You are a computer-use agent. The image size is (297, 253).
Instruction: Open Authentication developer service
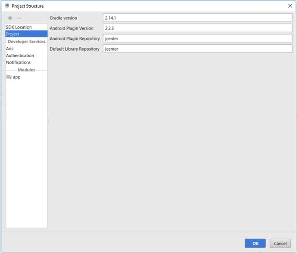coord(26,56)
